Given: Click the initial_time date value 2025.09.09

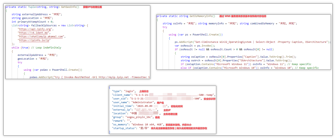Looking at the screenshot, I should [143, 106].
